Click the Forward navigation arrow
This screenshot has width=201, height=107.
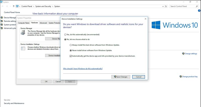pyautogui.click(x=7, y=6)
